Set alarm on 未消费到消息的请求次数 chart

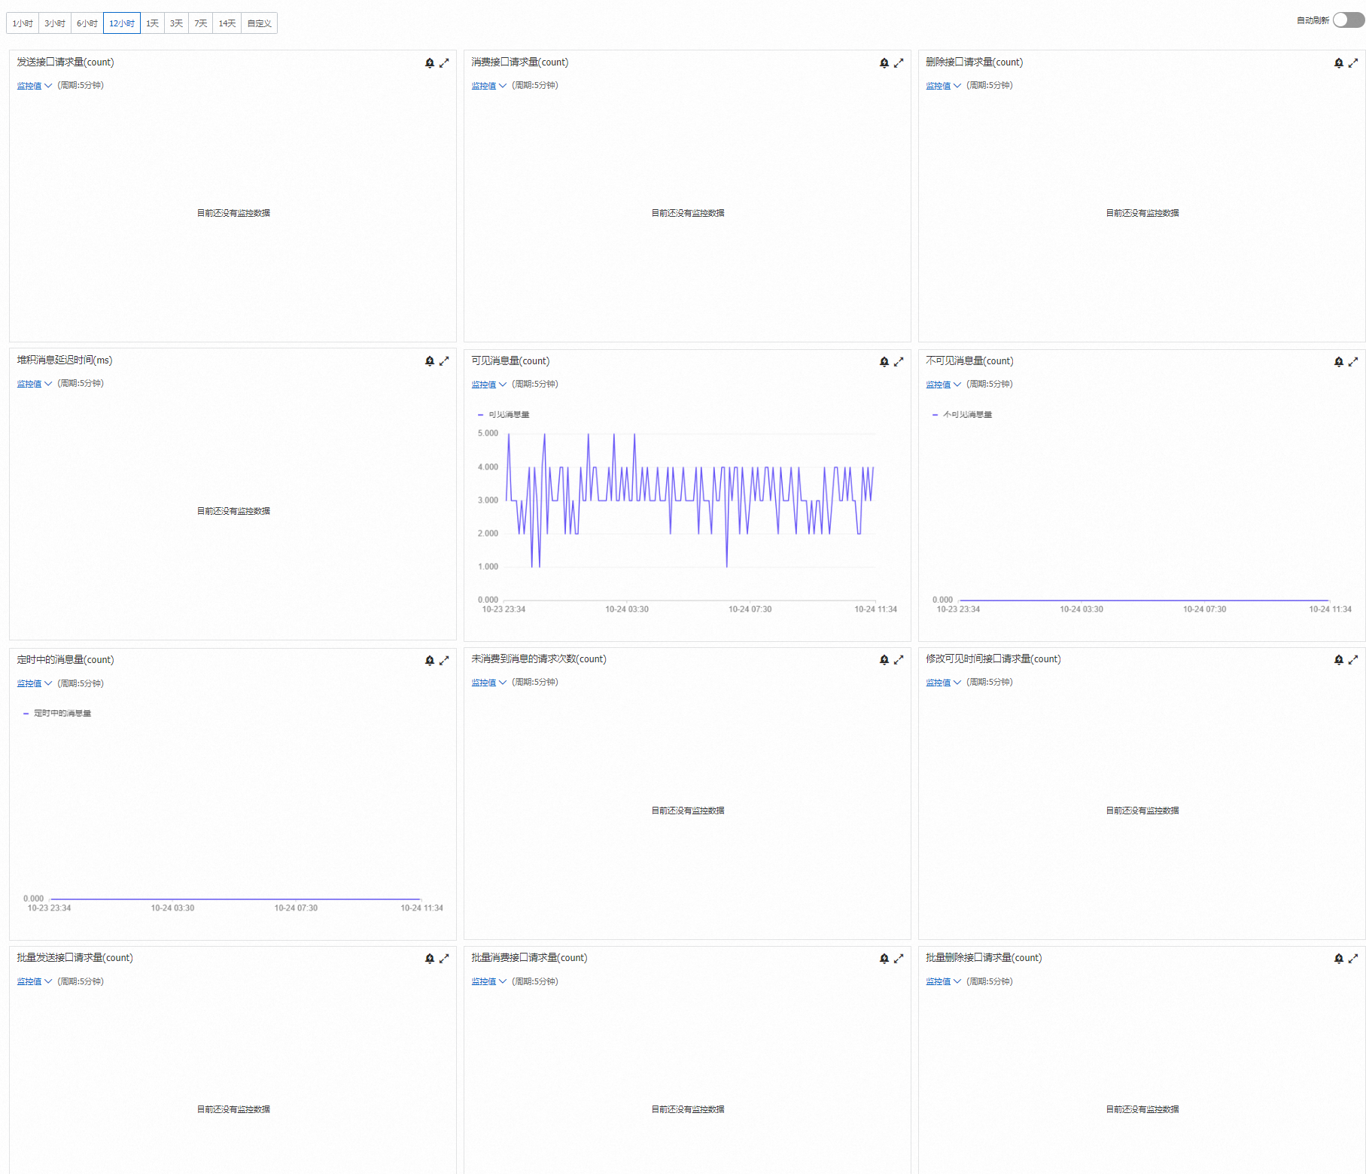884,660
